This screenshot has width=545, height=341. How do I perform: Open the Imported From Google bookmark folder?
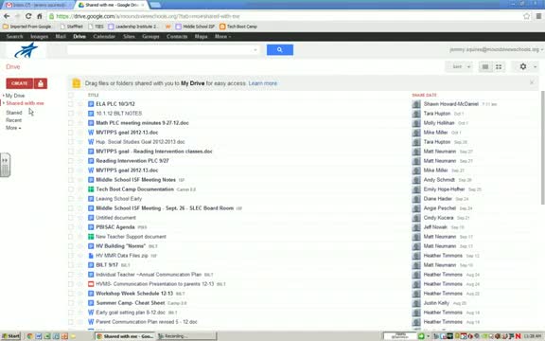tap(27, 27)
